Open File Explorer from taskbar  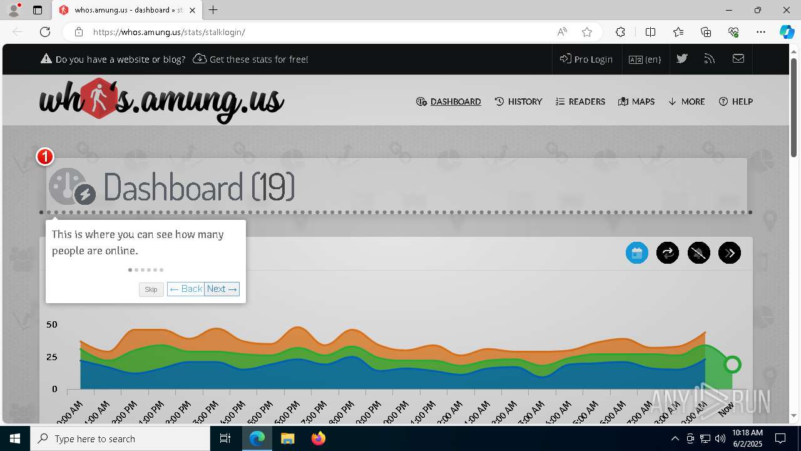click(x=287, y=438)
